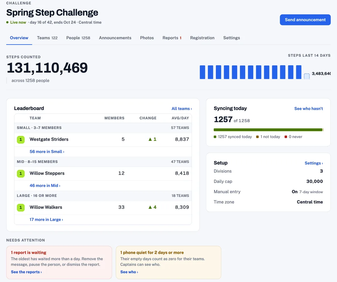Screen dimensions: 337x282
Task: Go to the Announcements tab
Action: point(115,38)
